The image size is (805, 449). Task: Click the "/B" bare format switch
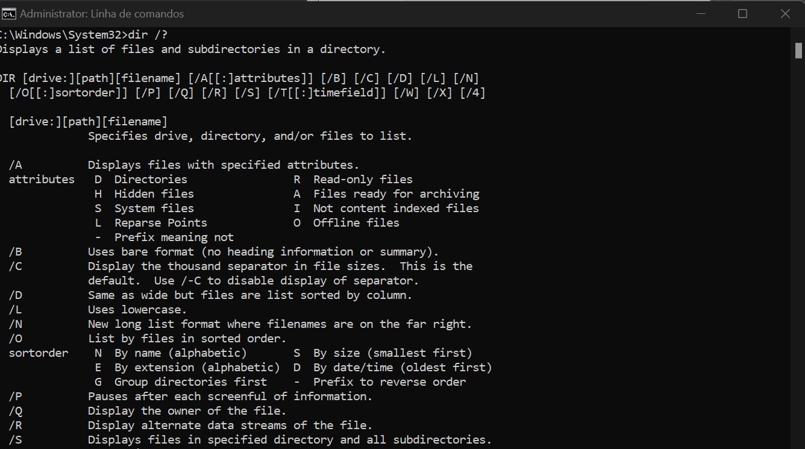click(x=16, y=251)
